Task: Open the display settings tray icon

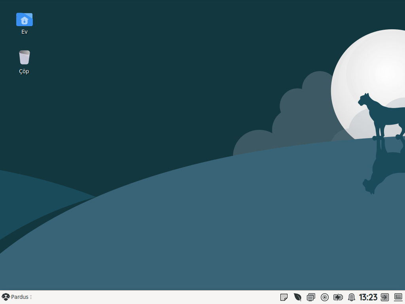Action: pos(311,297)
